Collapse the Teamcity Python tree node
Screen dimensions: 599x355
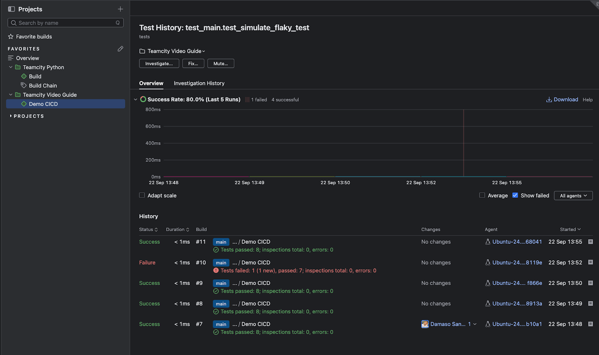[10, 67]
